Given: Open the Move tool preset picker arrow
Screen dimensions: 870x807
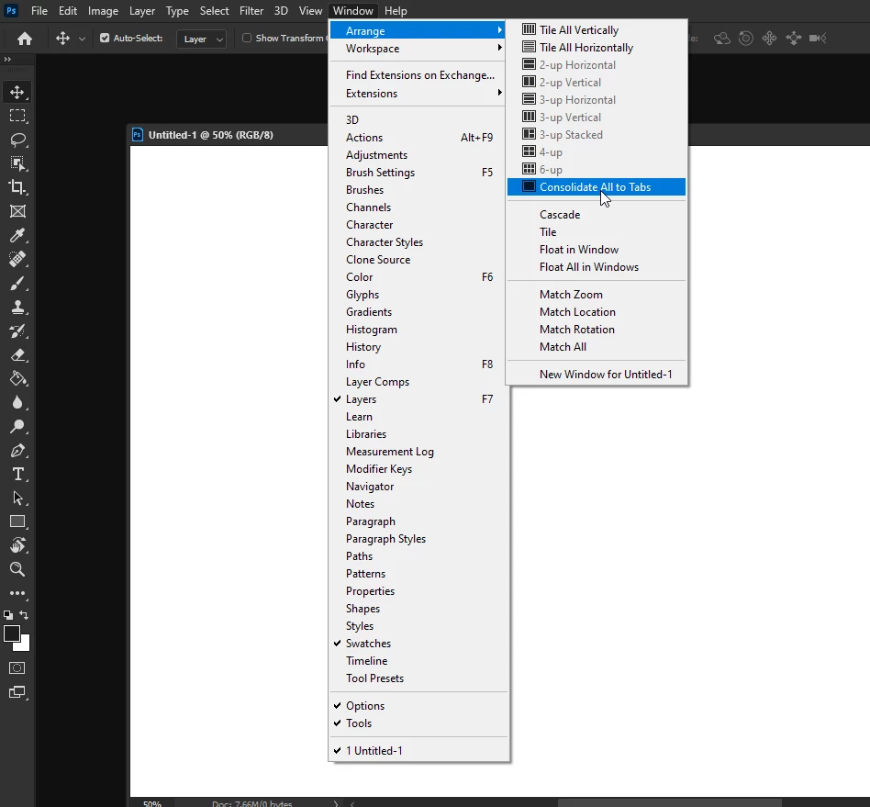Looking at the screenshot, I should point(82,39).
